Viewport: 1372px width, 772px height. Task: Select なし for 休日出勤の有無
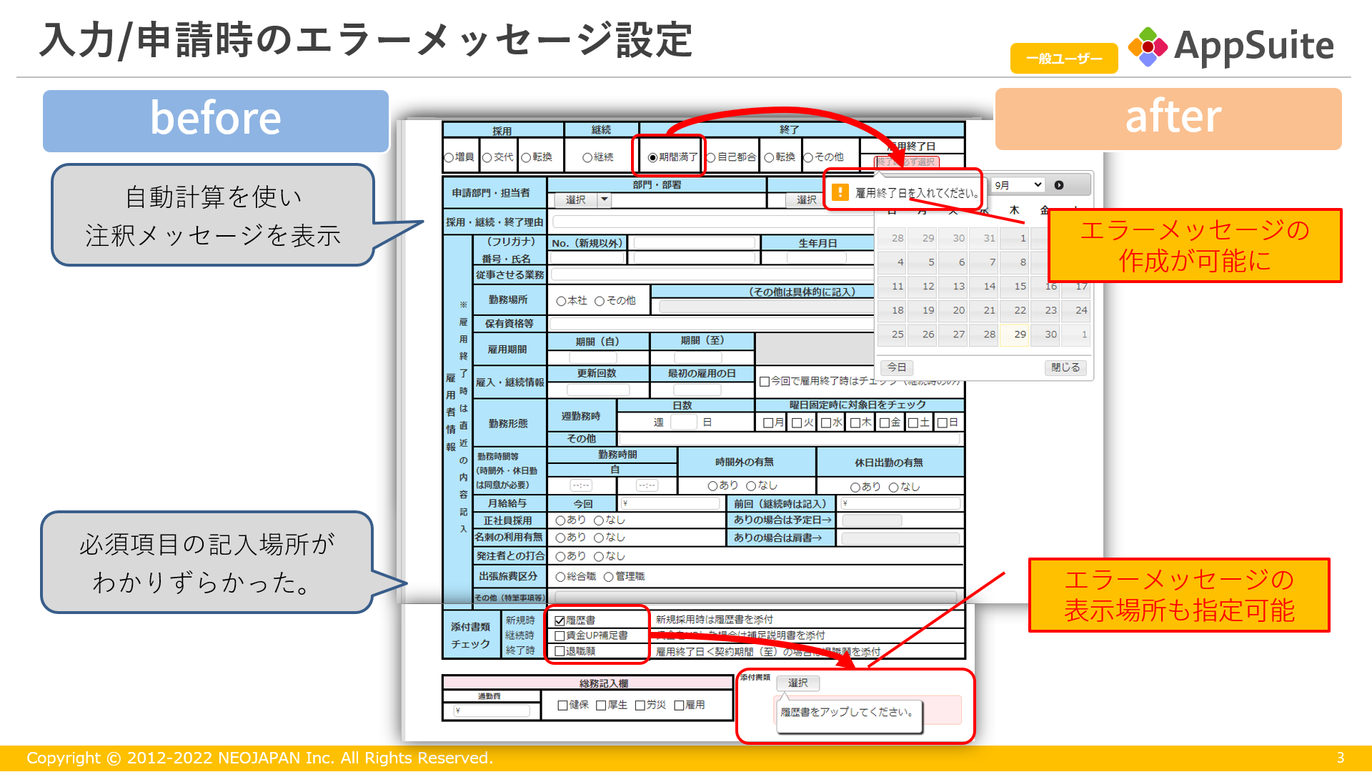pos(893,487)
